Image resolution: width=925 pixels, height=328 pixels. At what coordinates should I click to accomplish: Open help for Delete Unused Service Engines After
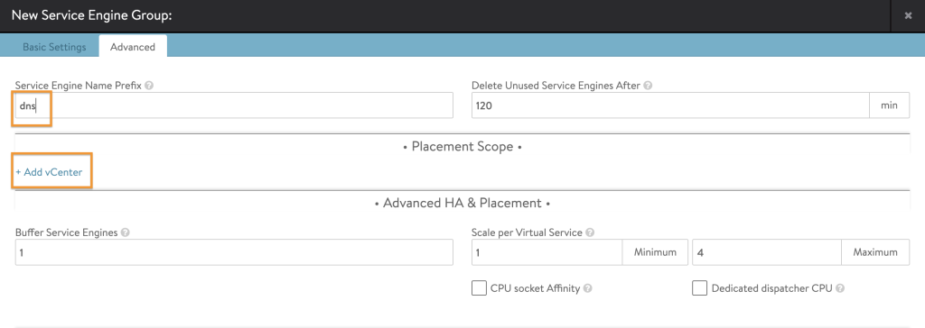click(648, 86)
